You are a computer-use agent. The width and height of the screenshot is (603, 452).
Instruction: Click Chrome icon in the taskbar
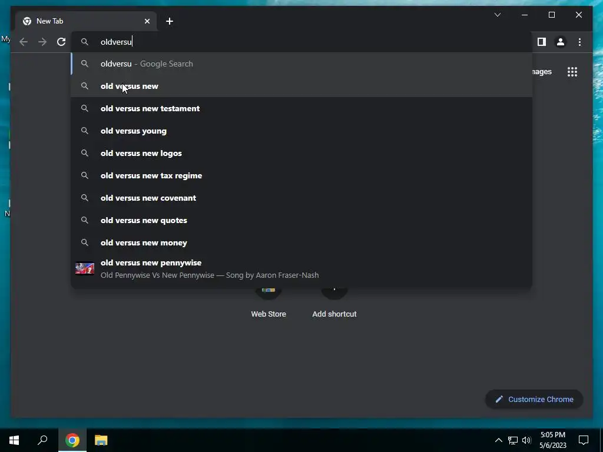[72, 440]
